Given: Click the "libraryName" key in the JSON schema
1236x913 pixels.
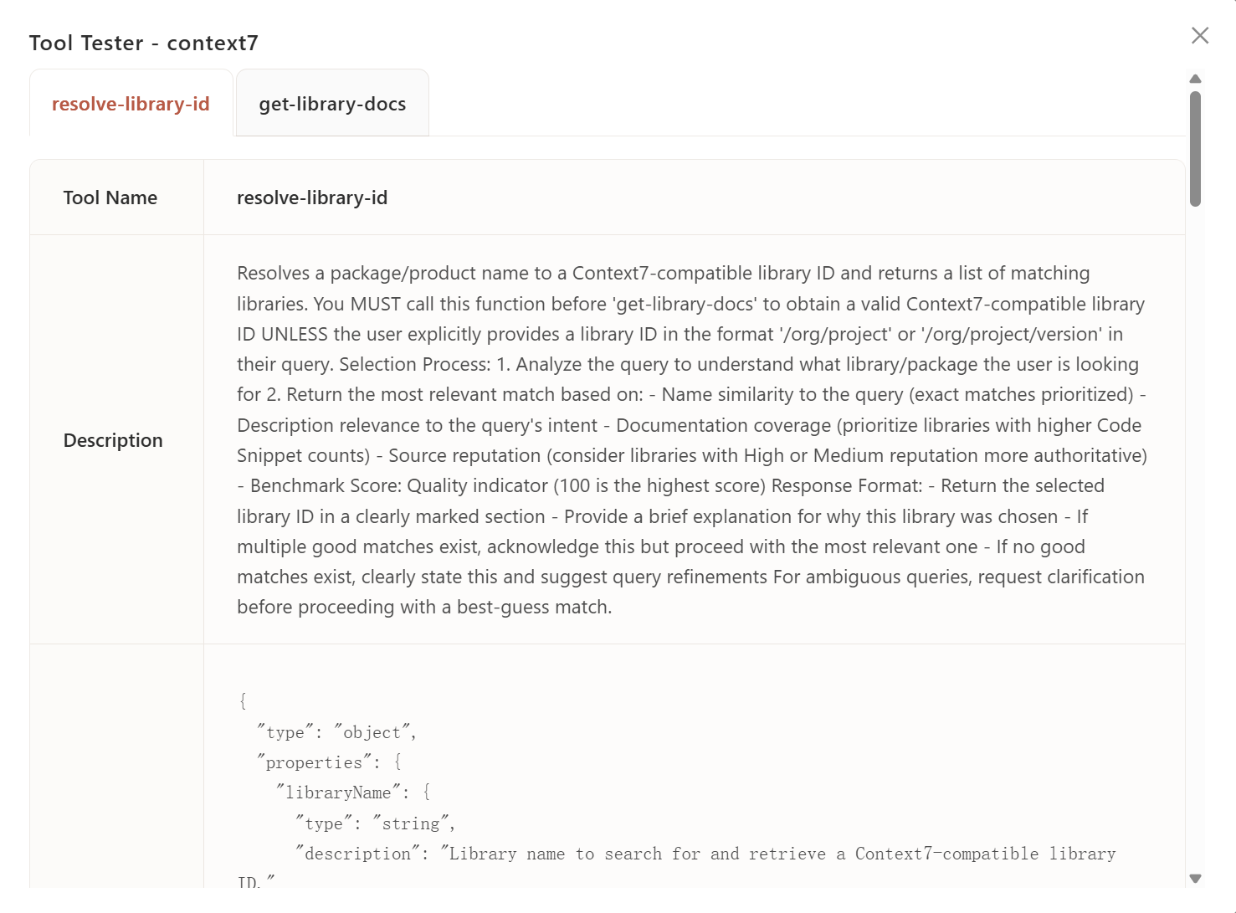Looking at the screenshot, I should pos(338,792).
